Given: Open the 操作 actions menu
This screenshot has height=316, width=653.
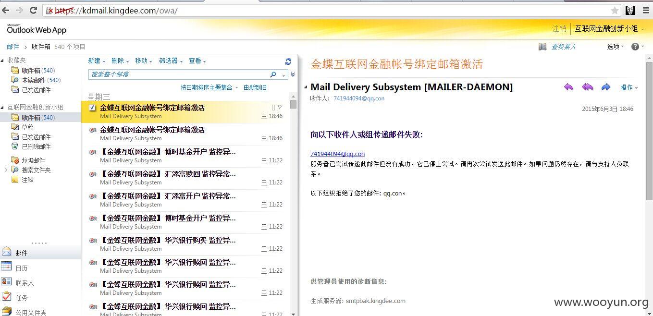Looking at the screenshot, I should click(x=629, y=87).
